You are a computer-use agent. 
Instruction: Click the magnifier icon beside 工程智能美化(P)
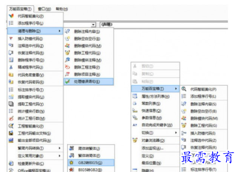(x=11, y=126)
